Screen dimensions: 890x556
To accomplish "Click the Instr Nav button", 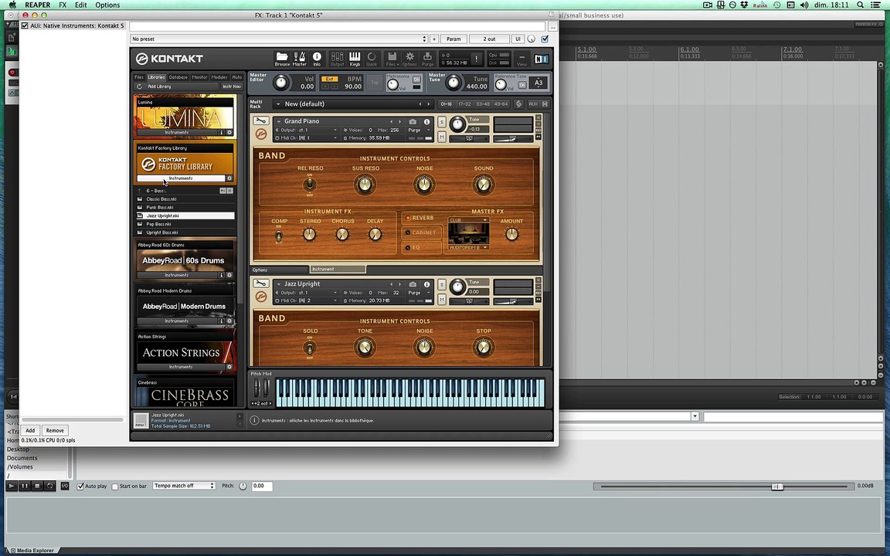I will [232, 86].
